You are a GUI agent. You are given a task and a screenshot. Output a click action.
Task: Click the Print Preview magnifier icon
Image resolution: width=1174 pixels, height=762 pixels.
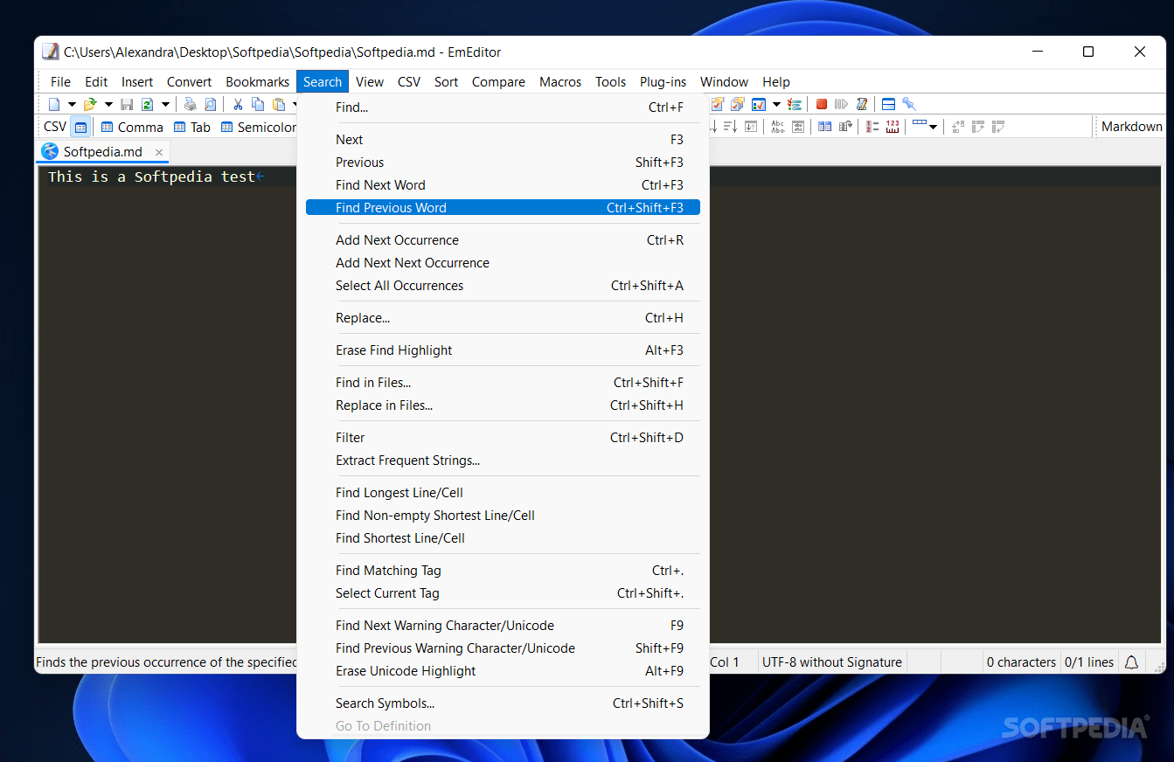coord(210,104)
